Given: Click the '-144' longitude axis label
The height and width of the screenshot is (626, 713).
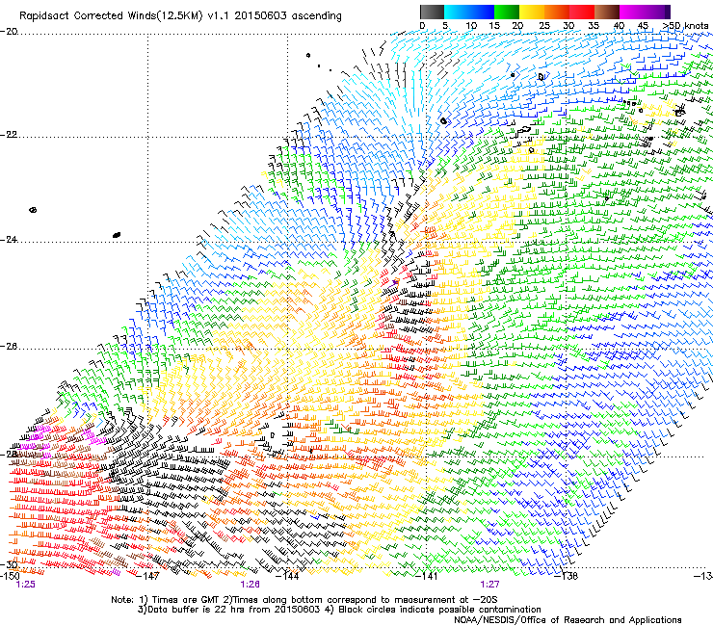Looking at the screenshot, I should 287,576.
